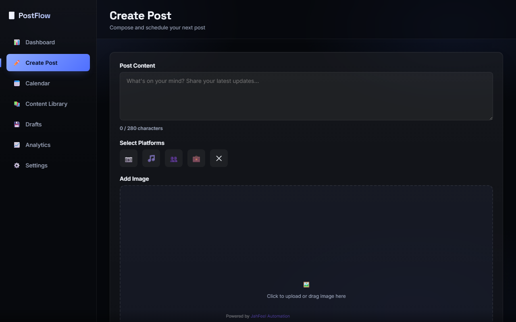Open the Dashboard page

click(48, 42)
